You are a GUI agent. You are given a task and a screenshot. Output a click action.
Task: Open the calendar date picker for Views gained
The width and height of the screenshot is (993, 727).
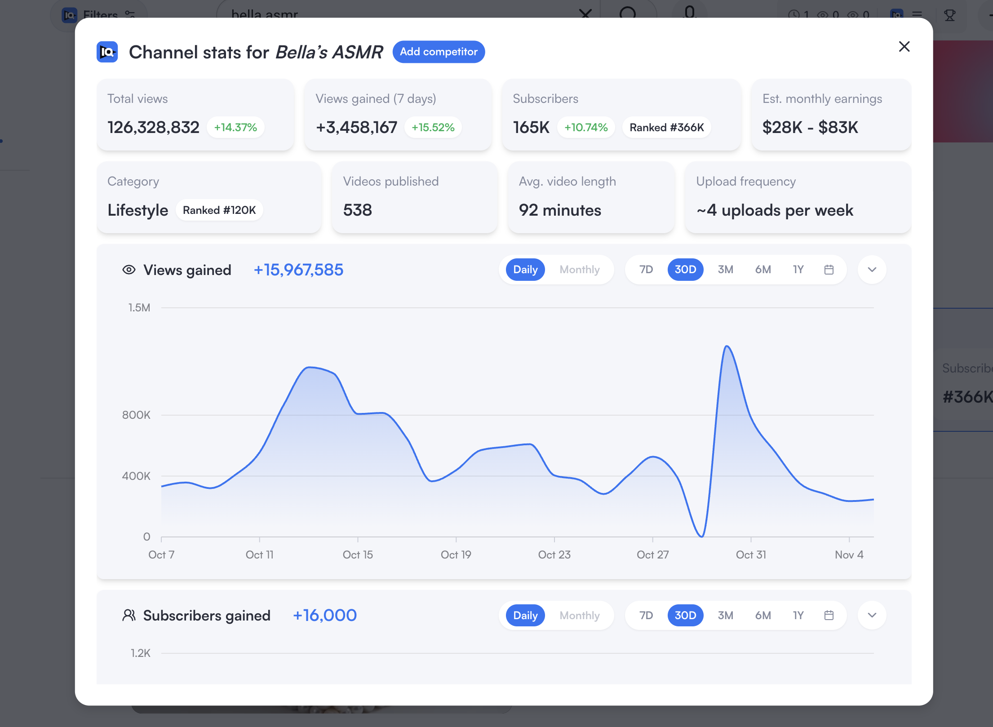[829, 270]
